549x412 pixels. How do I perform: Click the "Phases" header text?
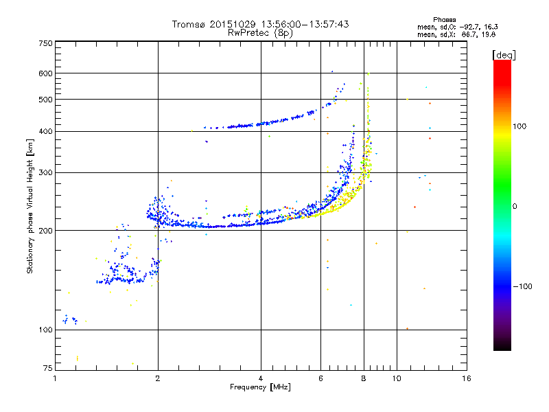pyautogui.click(x=444, y=20)
